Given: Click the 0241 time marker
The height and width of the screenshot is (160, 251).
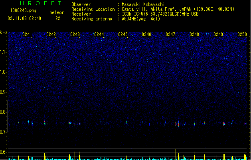Looking at the screenshot, I should point(27,34).
